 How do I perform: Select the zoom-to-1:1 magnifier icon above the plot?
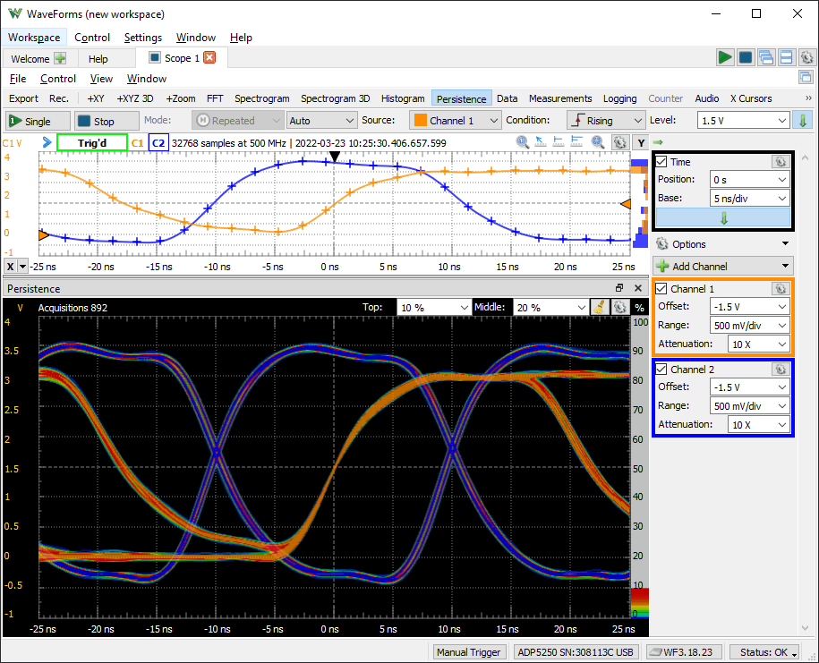point(521,141)
